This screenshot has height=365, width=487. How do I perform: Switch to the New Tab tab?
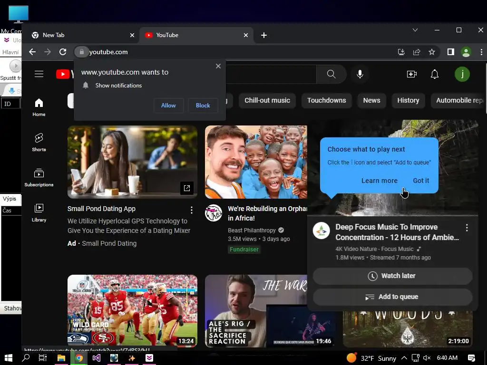(81, 35)
